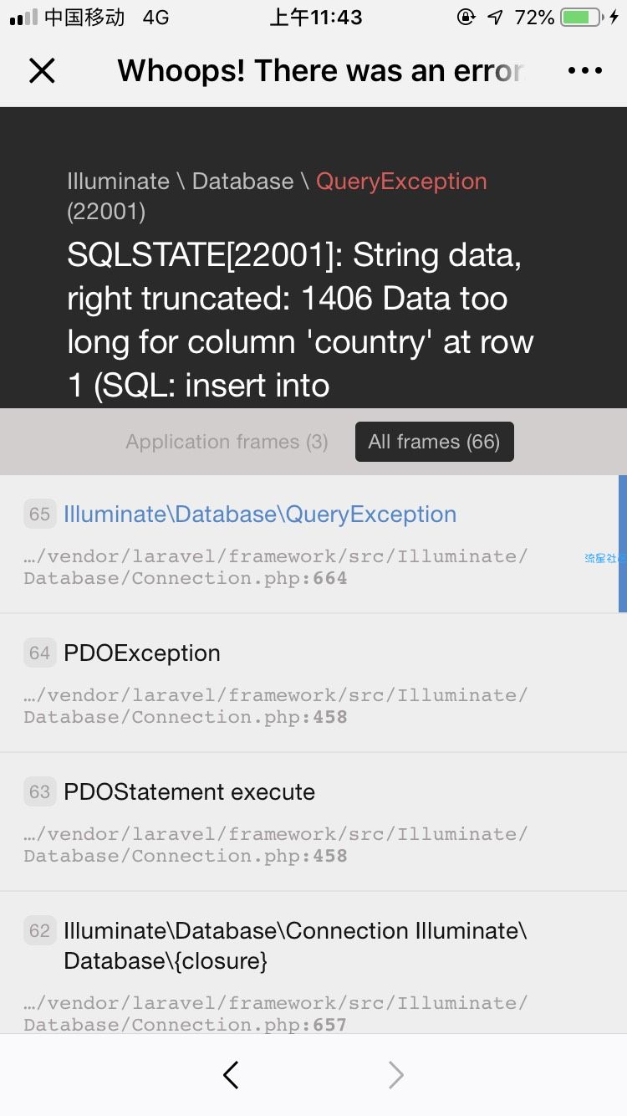Image resolution: width=627 pixels, height=1116 pixels.
Task: Tap the rotation lock status icon
Action: pos(466,17)
